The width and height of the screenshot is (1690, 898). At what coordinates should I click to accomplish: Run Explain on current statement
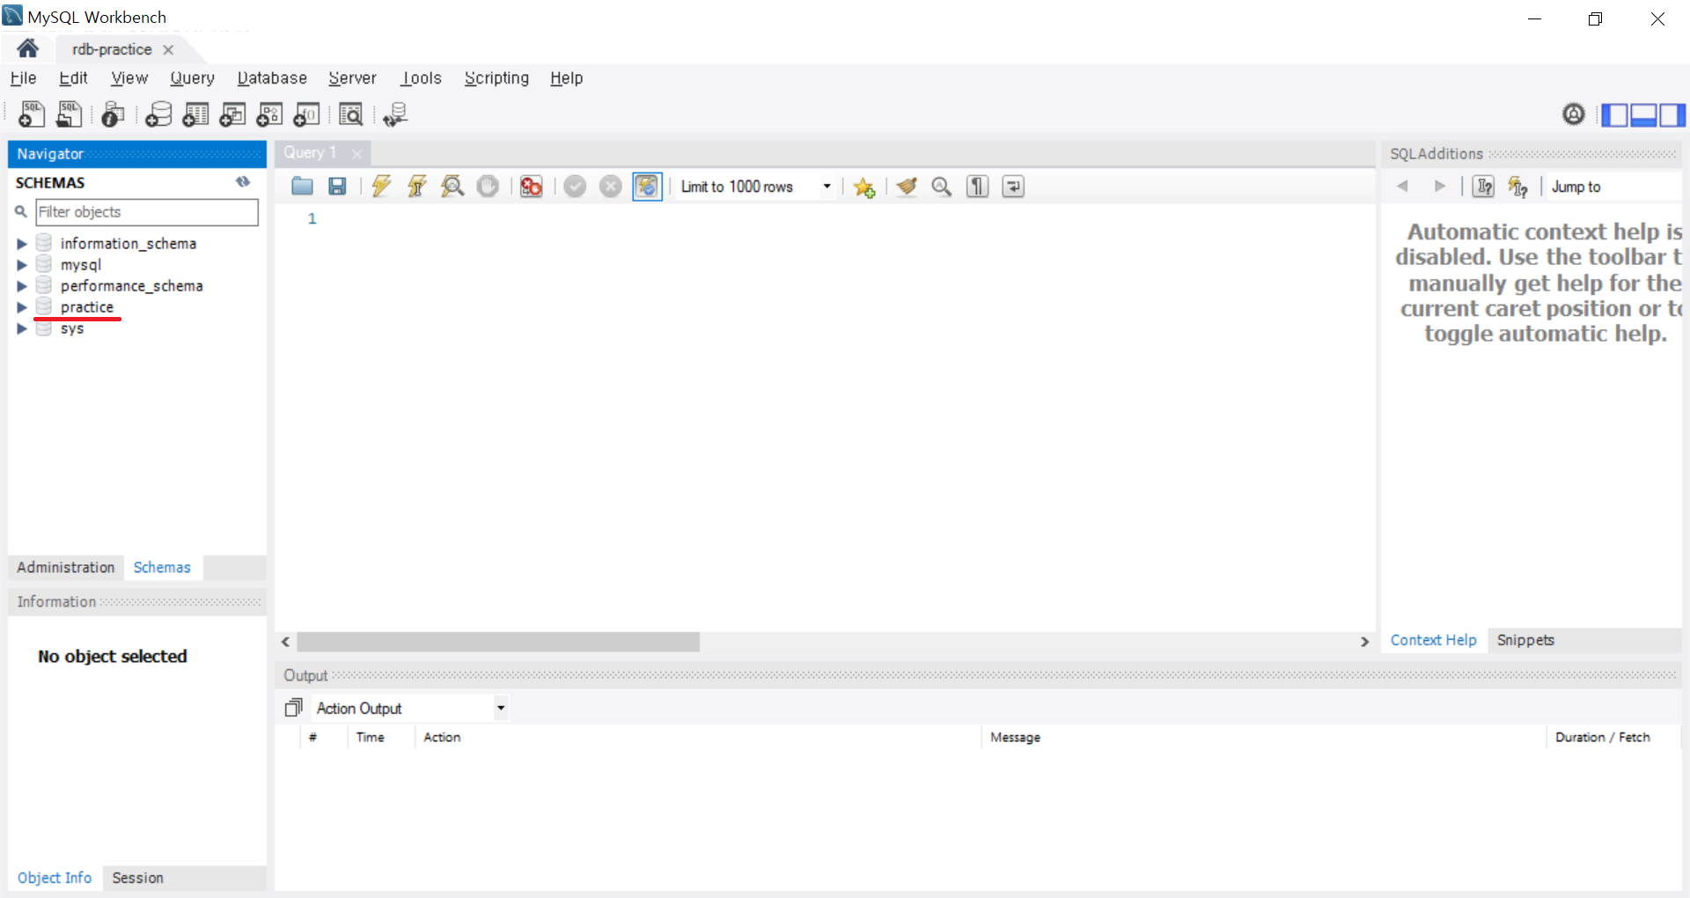coord(452,187)
